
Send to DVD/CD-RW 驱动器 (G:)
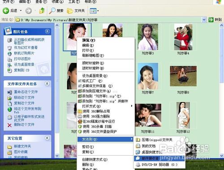coord(159,165)
